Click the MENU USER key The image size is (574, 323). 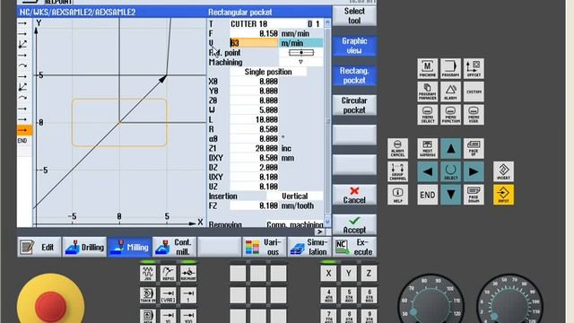(x=474, y=115)
